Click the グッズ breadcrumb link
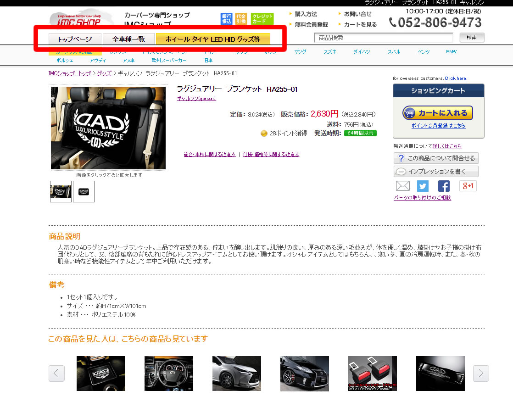The width and height of the screenshot is (513, 396). pyautogui.click(x=104, y=73)
